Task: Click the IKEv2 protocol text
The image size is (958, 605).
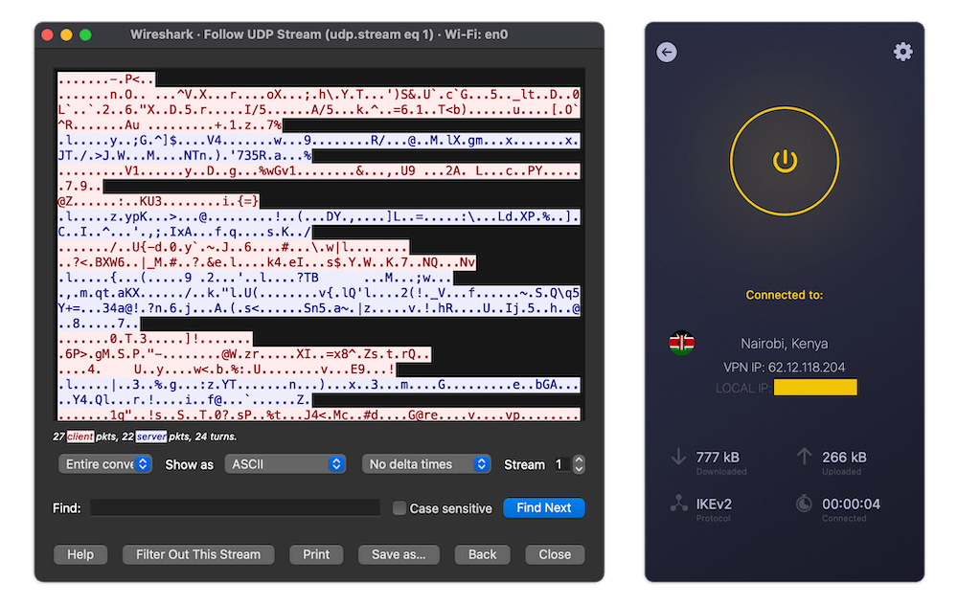Action: [714, 504]
